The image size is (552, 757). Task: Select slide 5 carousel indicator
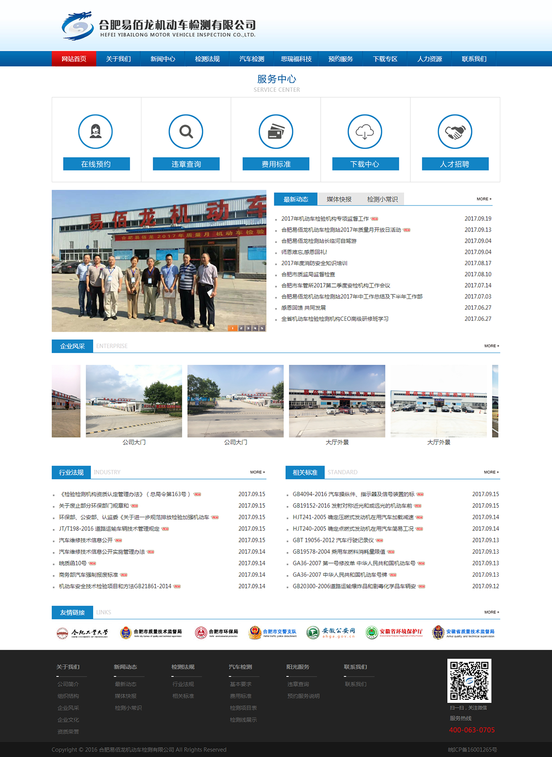tap(263, 328)
